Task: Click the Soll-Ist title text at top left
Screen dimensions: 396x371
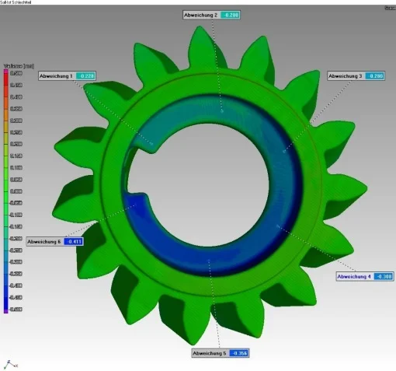Action: (16, 2)
